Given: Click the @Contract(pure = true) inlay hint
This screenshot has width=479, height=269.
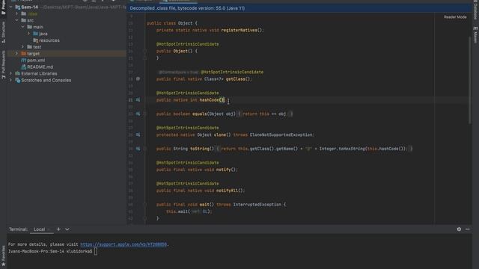Looking at the screenshot, I should (179, 72).
